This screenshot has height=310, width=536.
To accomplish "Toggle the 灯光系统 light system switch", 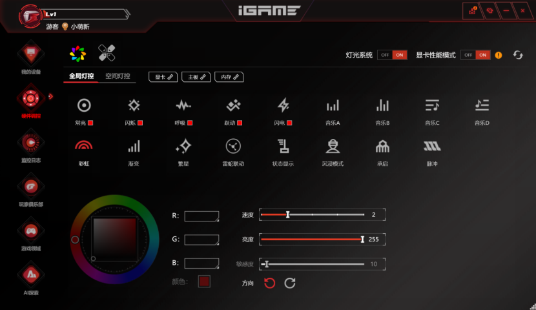I will [392, 55].
